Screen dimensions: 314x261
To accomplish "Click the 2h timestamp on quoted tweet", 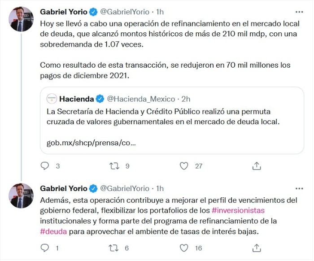I will tap(186, 99).
